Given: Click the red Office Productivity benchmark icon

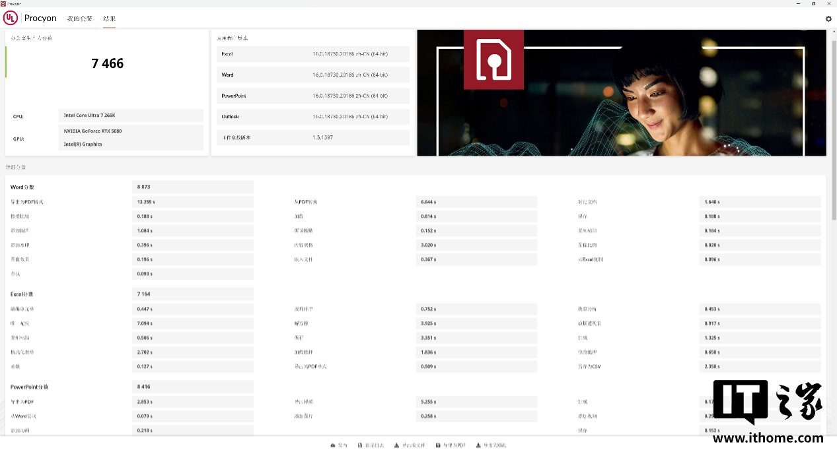Looking at the screenshot, I should click(x=493, y=59).
